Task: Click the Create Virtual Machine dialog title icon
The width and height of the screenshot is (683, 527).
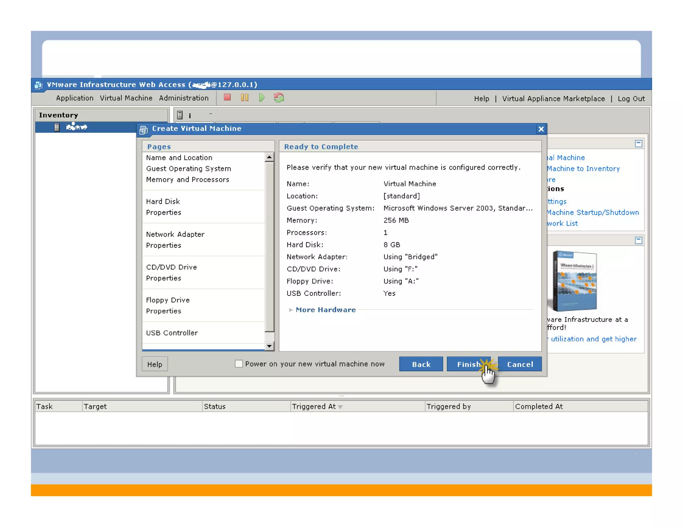Action: pos(144,130)
